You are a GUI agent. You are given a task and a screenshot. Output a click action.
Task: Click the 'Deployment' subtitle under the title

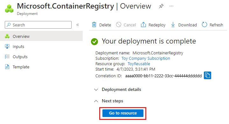pos(27,14)
